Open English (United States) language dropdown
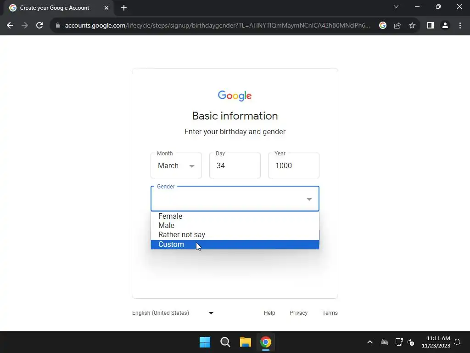The image size is (470, 353). [173, 313]
